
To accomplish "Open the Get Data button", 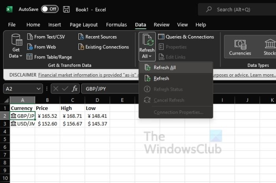I will pos(16,46).
